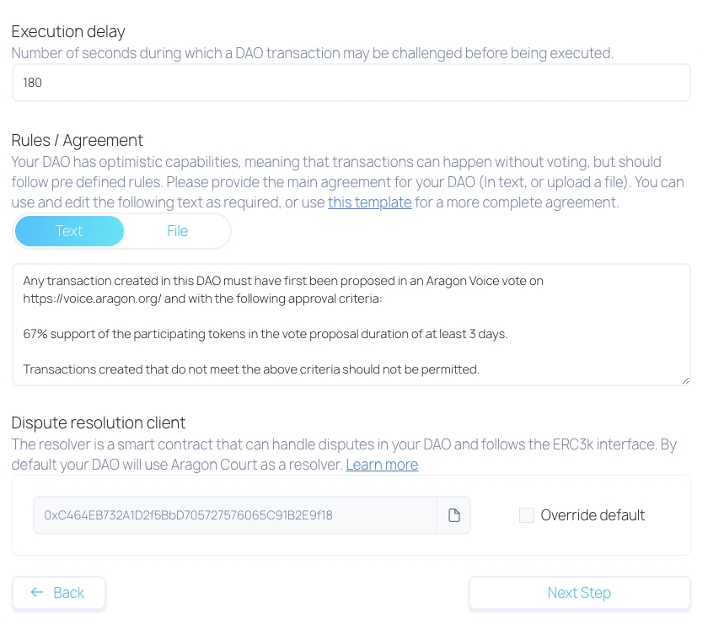Go to the Next Step
Viewport: 708px width, 635px height.
(x=579, y=593)
